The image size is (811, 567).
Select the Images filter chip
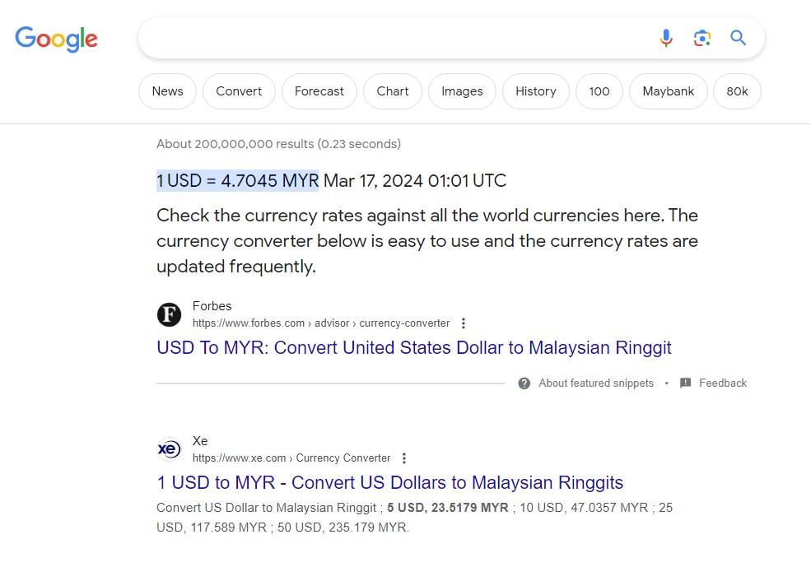462,91
